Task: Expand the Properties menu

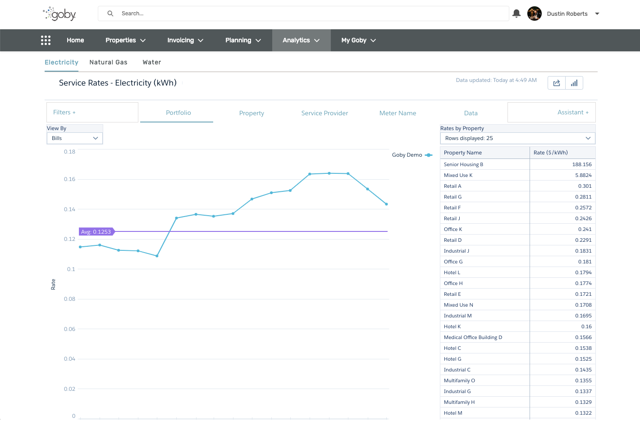Action: [x=125, y=41]
